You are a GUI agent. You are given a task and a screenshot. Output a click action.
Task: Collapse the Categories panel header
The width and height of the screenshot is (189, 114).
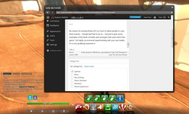pyautogui.click(x=99, y=61)
